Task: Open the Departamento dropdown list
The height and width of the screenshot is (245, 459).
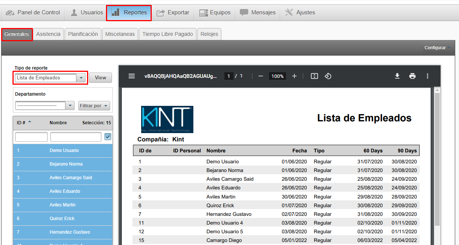Action: 70,106
